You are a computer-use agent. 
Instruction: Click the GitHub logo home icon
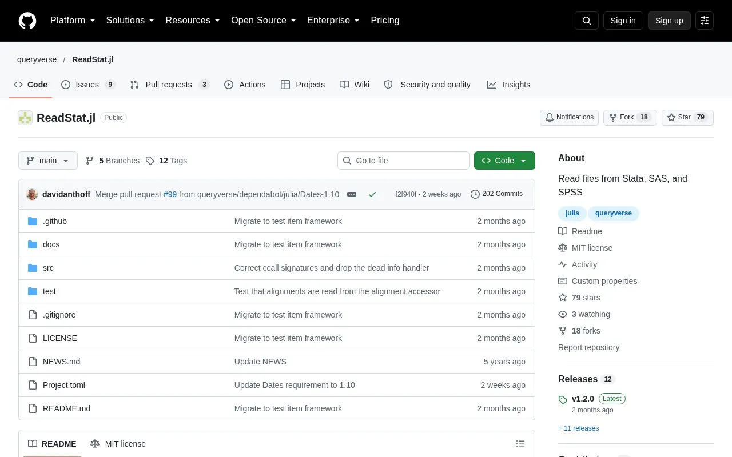click(x=27, y=21)
